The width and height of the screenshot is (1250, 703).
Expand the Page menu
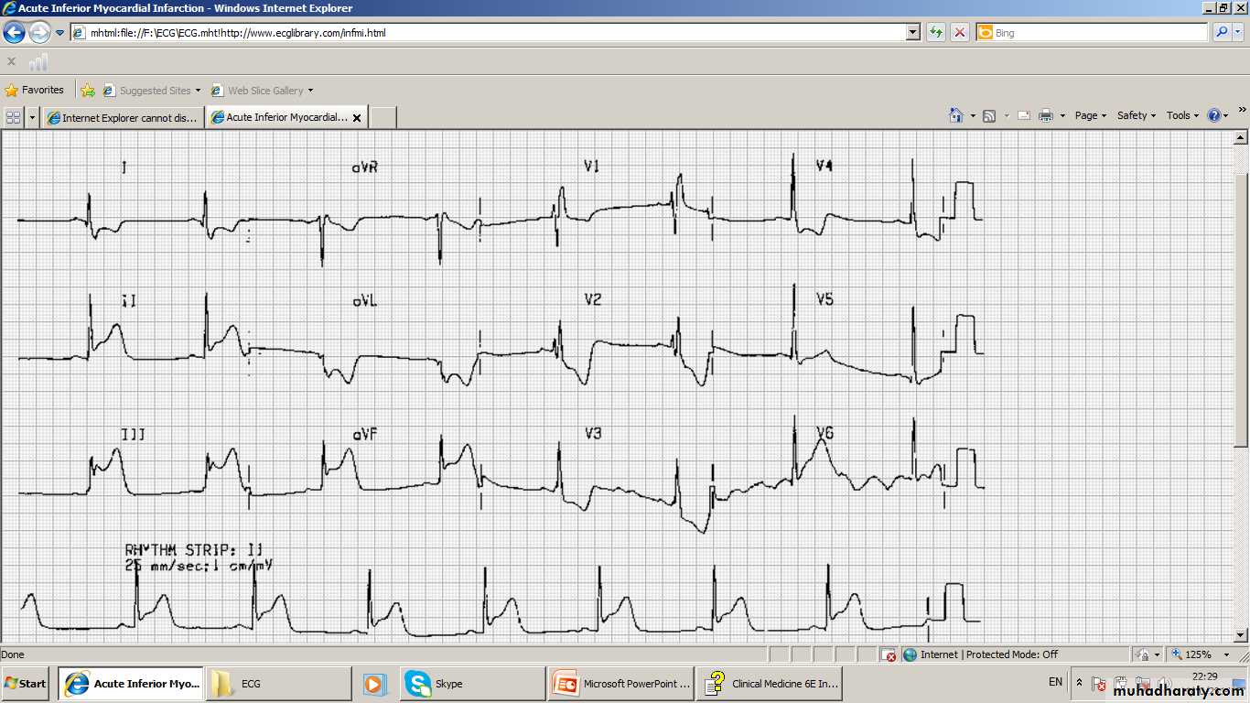point(1090,115)
